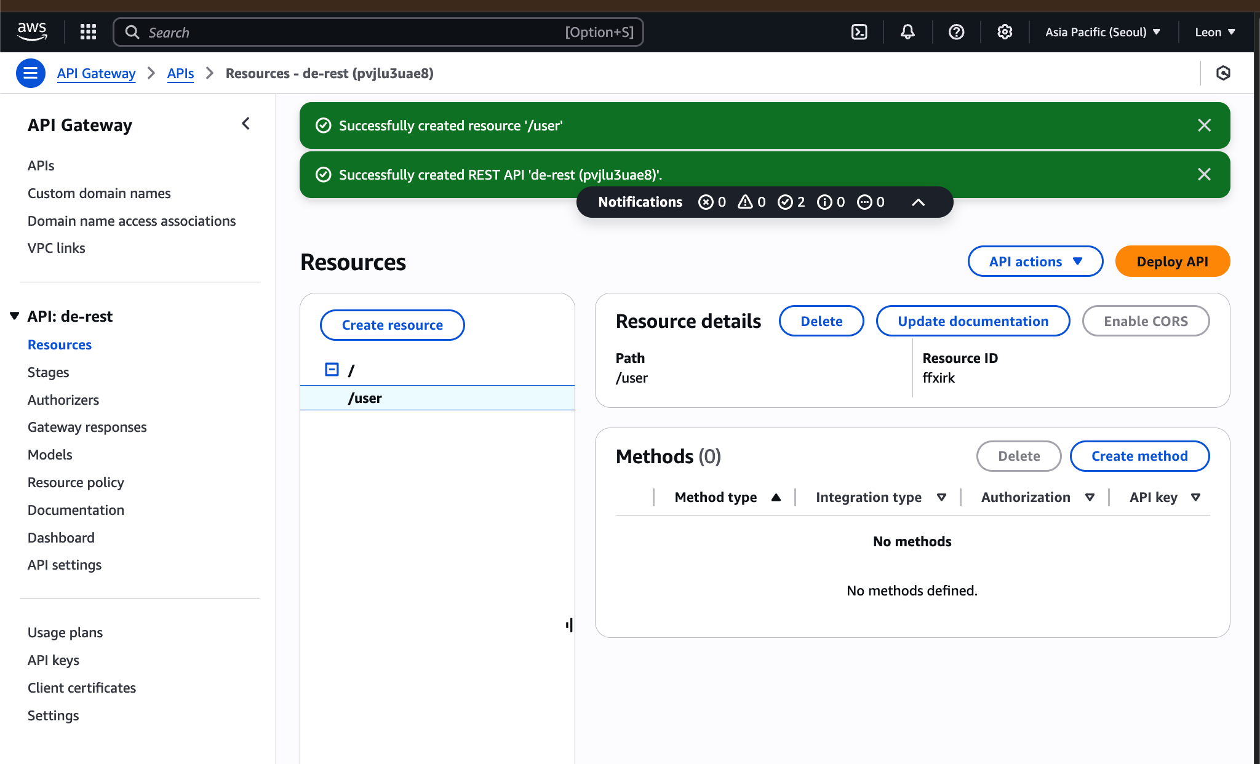The width and height of the screenshot is (1260, 764).
Task: Toggle the blue hamburger navigation menu
Action: coord(30,73)
